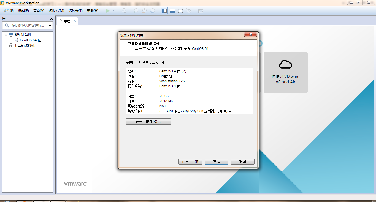Click the text 将使用下列设置创建虚拟机:
Image resolution: width=376 pixels, height=202 pixels.
coord(146,62)
